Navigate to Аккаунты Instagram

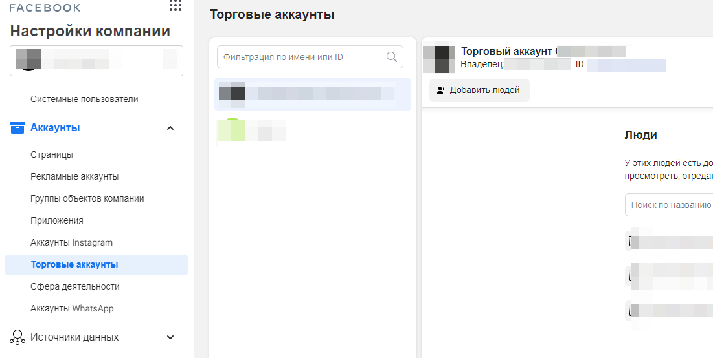71,242
